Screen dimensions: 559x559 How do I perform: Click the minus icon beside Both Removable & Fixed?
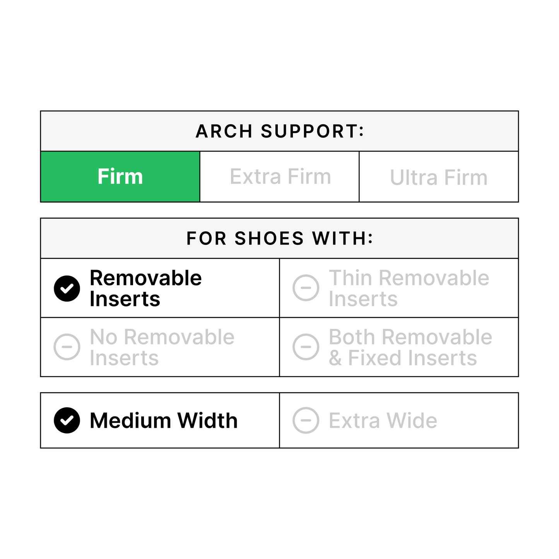click(306, 347)
